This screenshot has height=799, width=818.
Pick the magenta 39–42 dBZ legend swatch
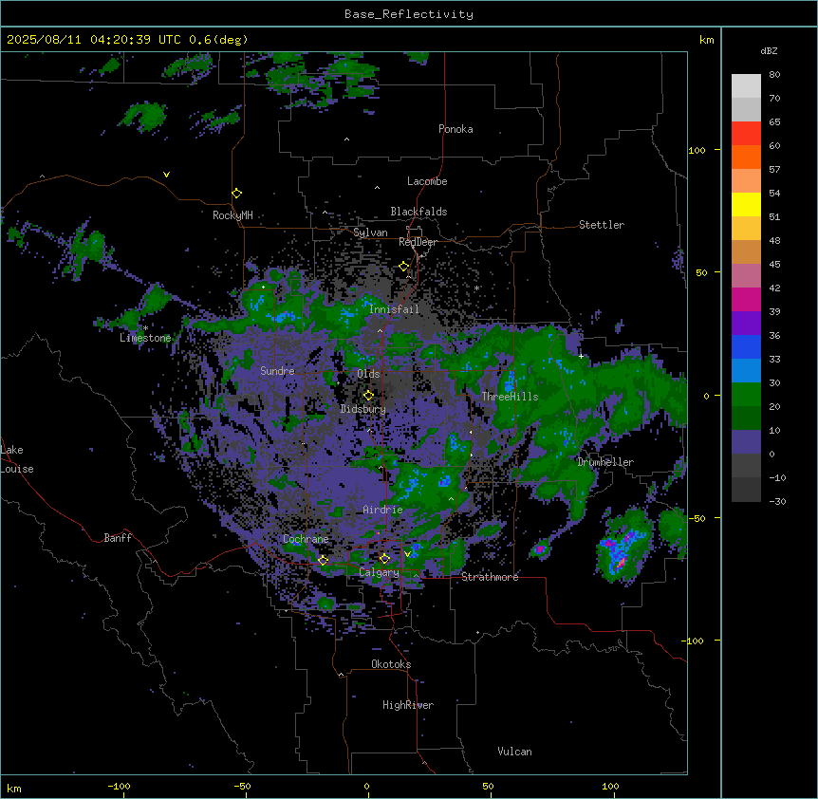click(x=746, y=299)
